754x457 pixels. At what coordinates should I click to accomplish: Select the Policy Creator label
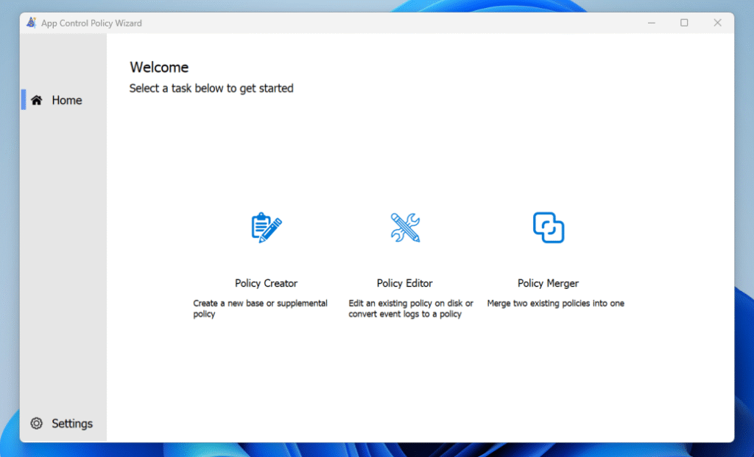coord(266,283)
